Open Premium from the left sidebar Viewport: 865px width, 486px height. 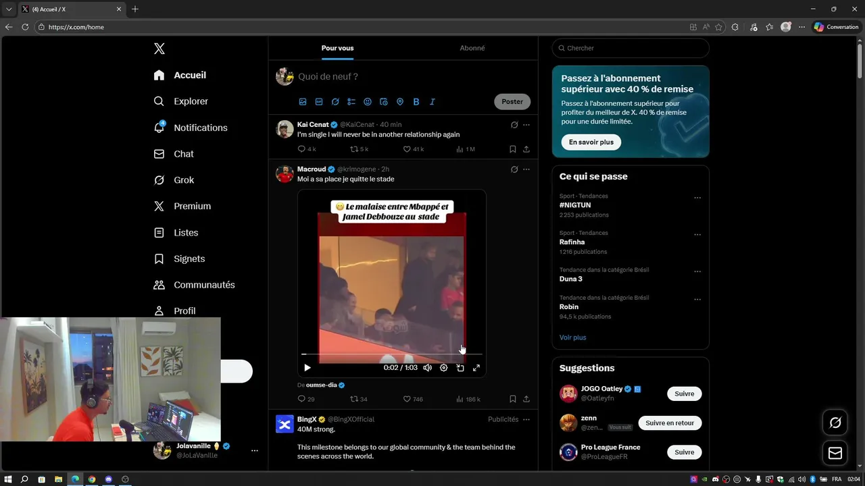(x=182, y=206)
